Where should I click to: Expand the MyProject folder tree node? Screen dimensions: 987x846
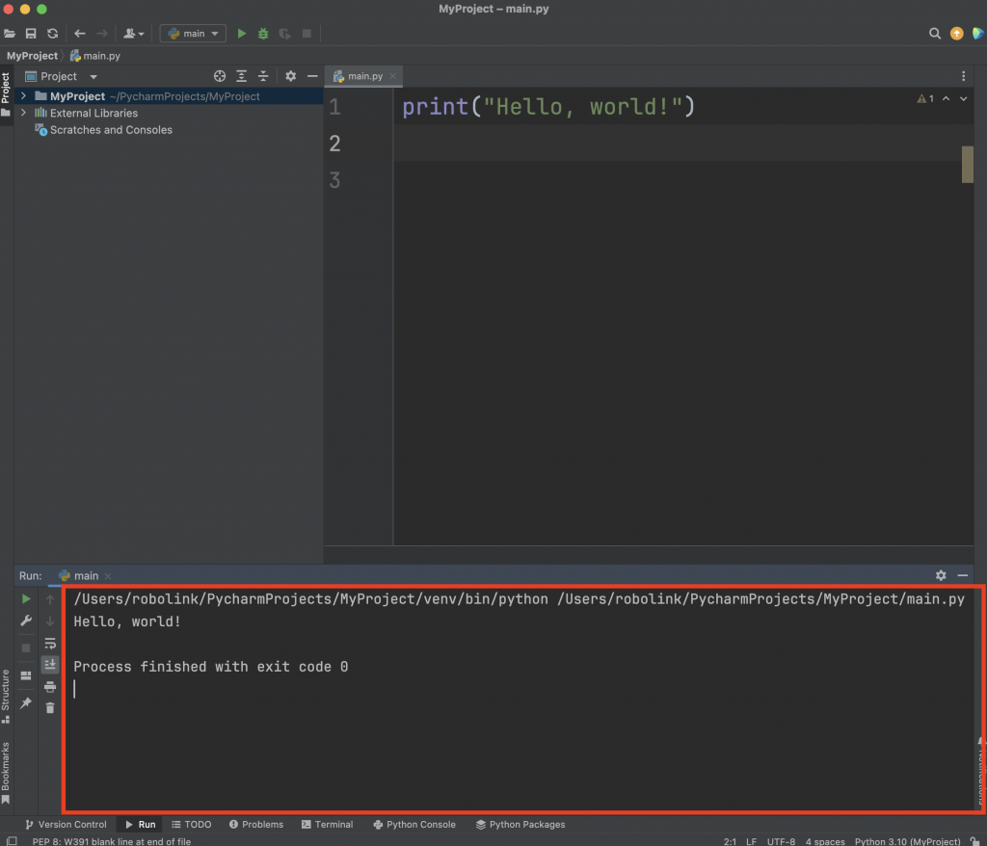click(23, 96)
